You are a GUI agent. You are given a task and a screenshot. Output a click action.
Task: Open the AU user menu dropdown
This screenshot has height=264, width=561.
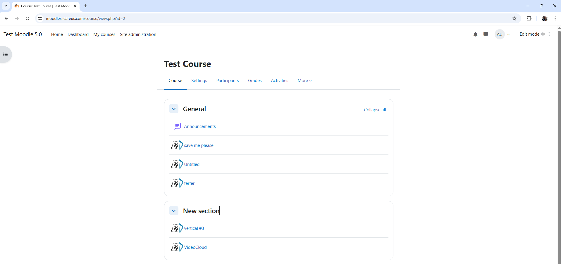[x=503, y=34]
